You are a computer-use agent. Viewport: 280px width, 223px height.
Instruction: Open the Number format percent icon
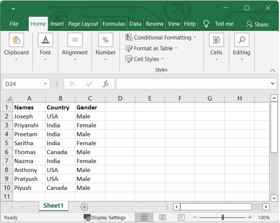coord(106,40)
